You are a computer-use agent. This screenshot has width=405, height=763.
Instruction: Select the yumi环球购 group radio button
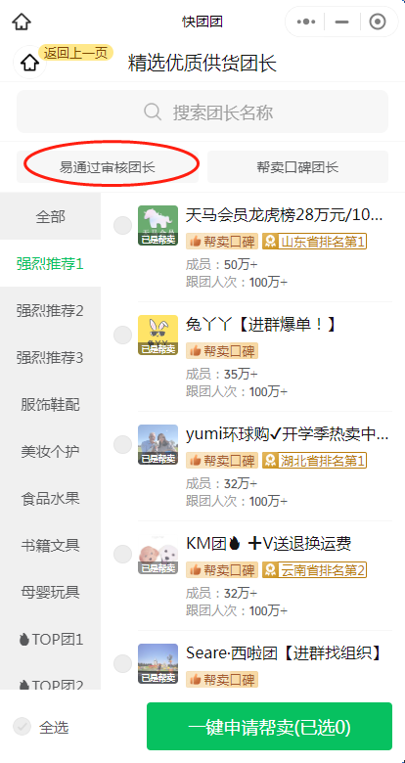point(122,445)
